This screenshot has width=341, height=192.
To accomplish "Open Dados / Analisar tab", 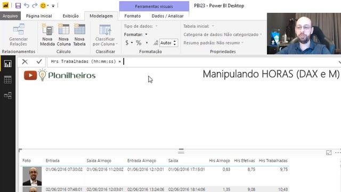I will pyautogui.click(x=167, y=16).
